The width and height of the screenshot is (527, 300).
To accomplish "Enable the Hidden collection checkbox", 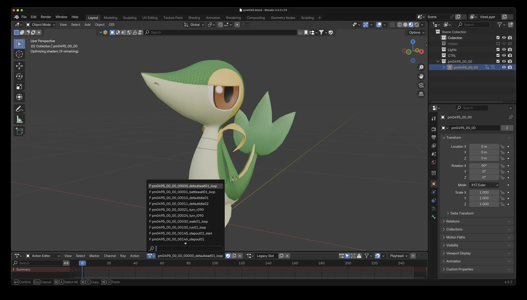I will click(498, 44).
